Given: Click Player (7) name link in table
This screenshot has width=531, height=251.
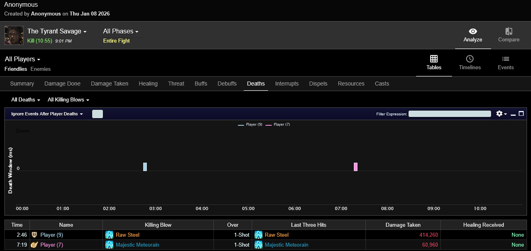Looking at the screenshot, I should pyautogui.click(x=52, y=245).
